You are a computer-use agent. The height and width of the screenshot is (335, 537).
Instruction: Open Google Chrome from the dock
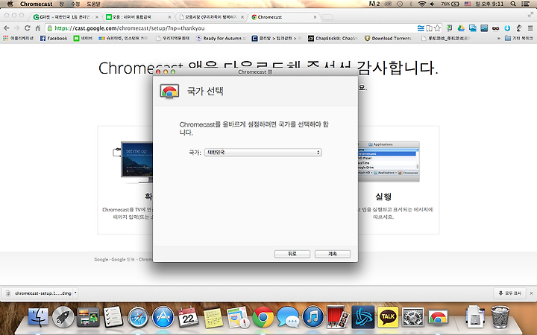point(263,317)
